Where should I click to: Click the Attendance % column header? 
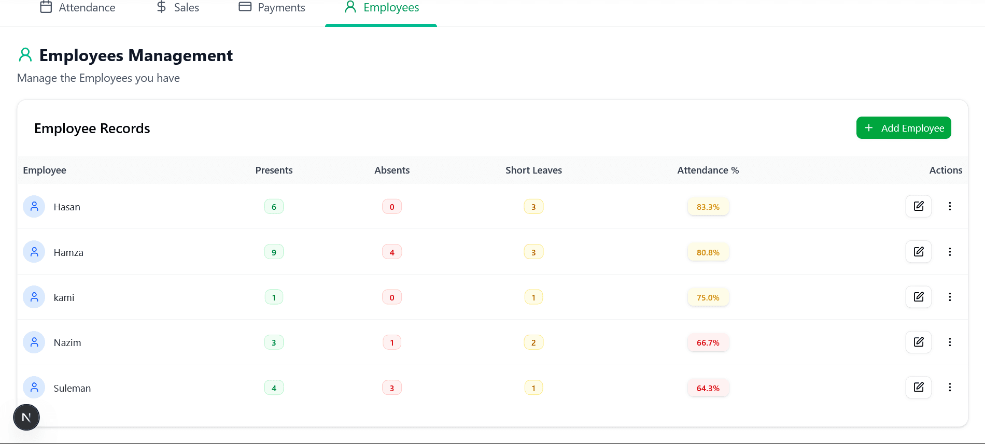(708, 170)
